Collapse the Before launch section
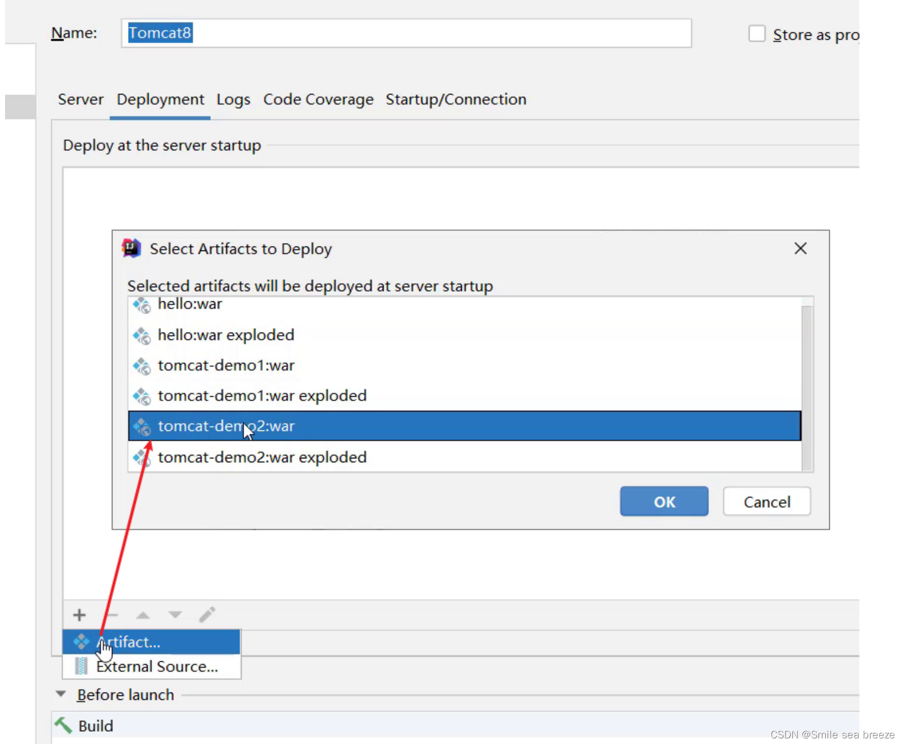 [61, 694]
